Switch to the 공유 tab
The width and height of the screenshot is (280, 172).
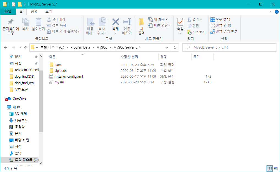point(34,12)
